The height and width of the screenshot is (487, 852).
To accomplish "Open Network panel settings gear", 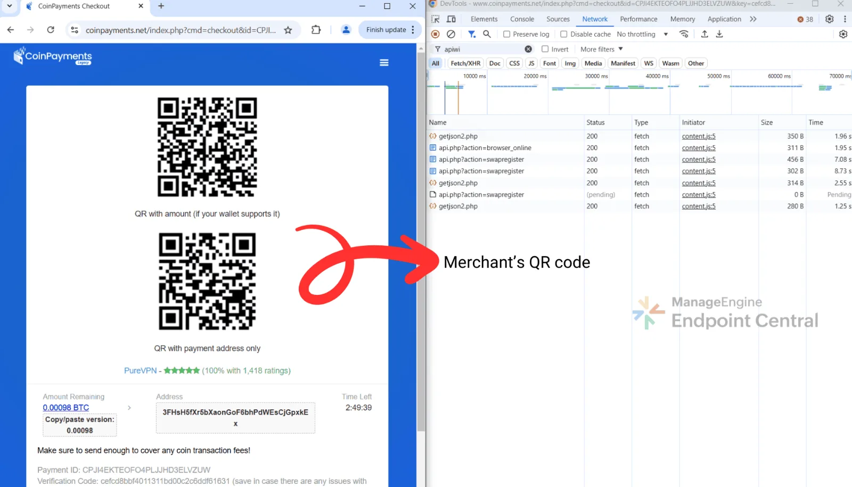I will (843, 34).
